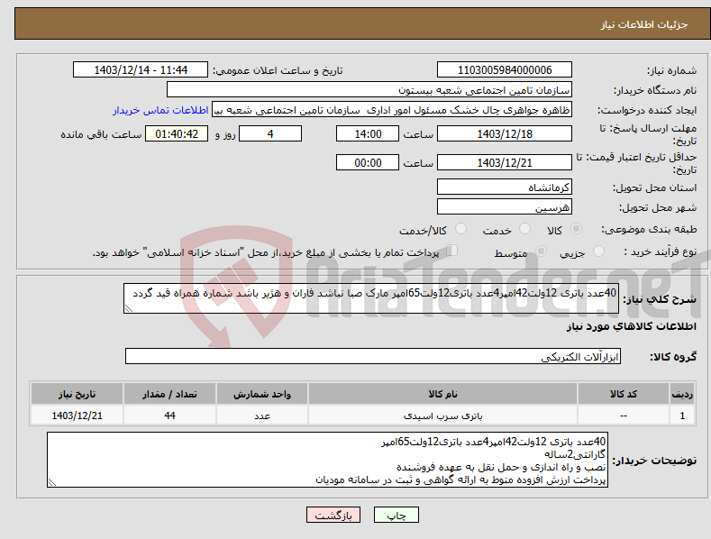Screen dimensions: 711x539
Task: Click the شماره نیاز field 1103005984000006
Action: point(505,70)
